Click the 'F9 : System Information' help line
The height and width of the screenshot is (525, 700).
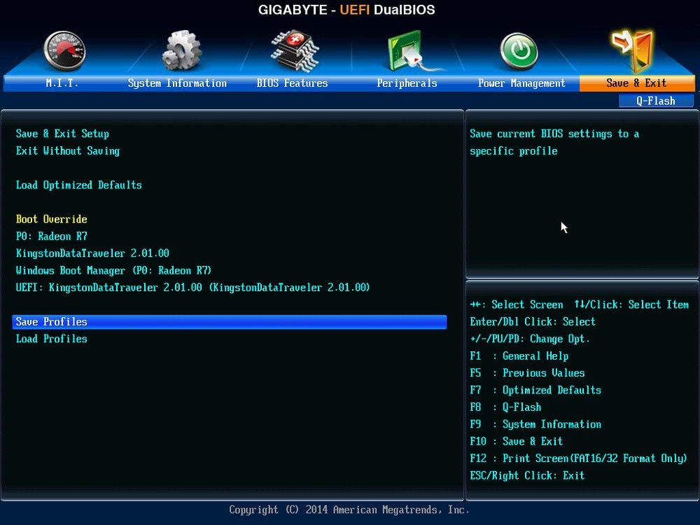[535, 424]
